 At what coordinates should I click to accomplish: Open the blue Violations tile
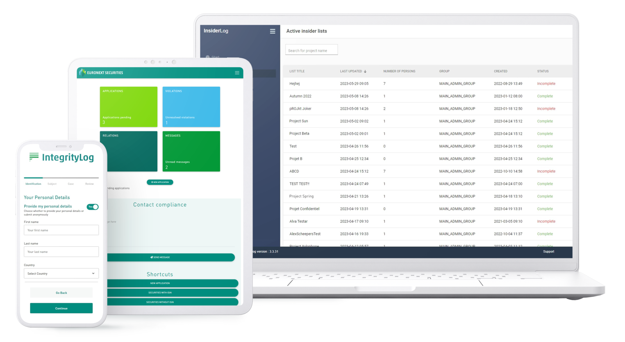pyautogui.click(x=191, y=107)
